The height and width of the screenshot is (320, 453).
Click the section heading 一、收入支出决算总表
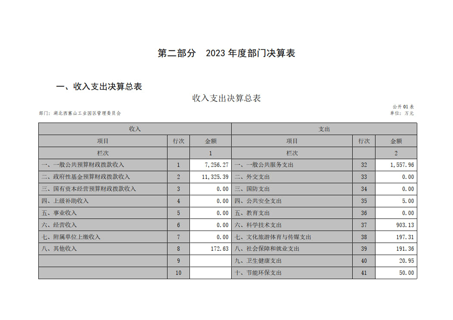click(x=99, y=86)
